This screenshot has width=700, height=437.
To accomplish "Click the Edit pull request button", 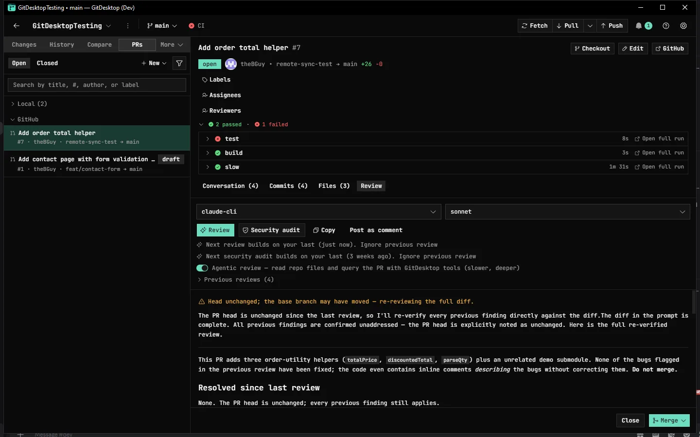I will point(633,49).
